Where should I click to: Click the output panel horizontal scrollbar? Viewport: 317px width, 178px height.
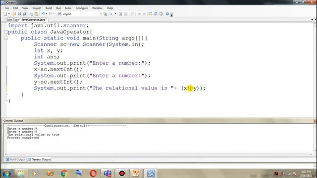tap(158, 154)
